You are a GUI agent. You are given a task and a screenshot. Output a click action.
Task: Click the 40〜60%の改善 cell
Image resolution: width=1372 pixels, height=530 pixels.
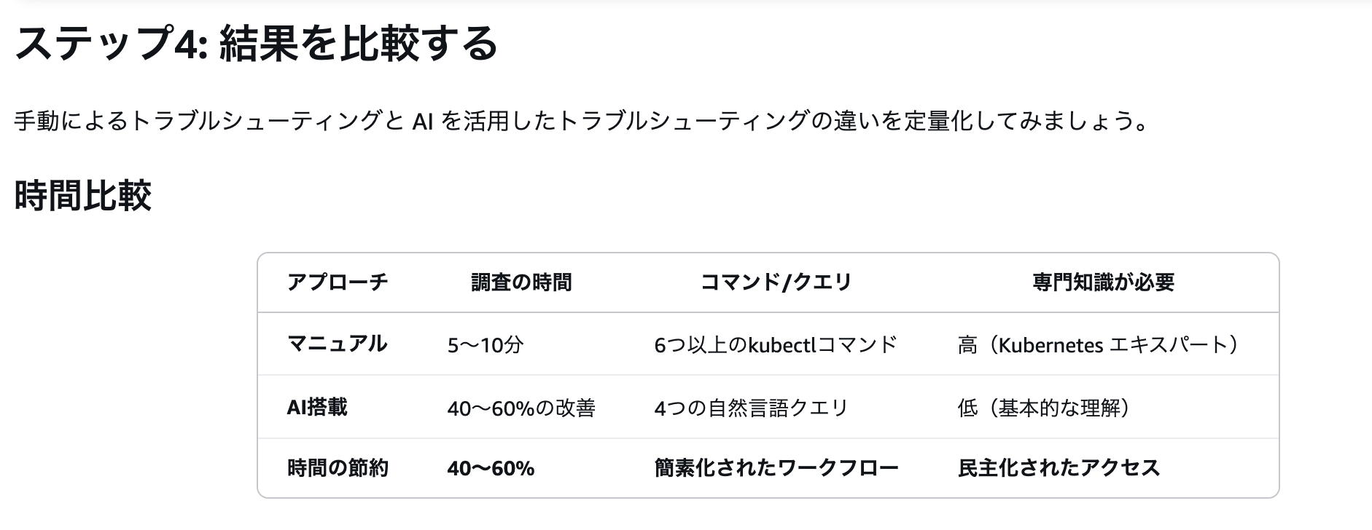521,408
